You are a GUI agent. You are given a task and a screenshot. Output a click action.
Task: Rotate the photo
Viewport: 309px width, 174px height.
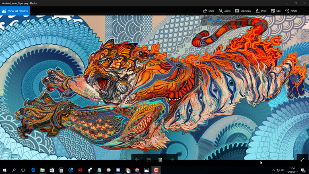click(x=291, y=11)
